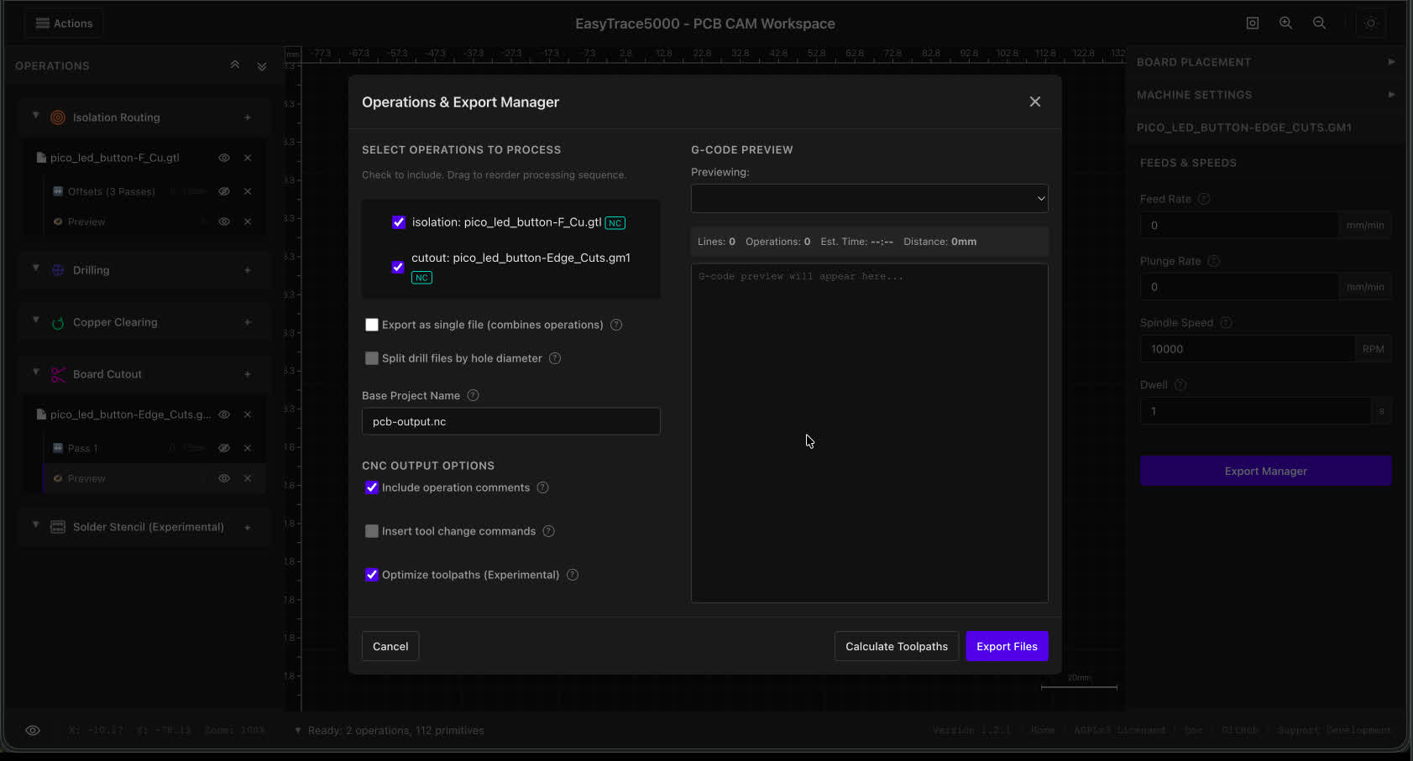
Task: Click inside the G-code preview text area
Action: click(870, 433)
